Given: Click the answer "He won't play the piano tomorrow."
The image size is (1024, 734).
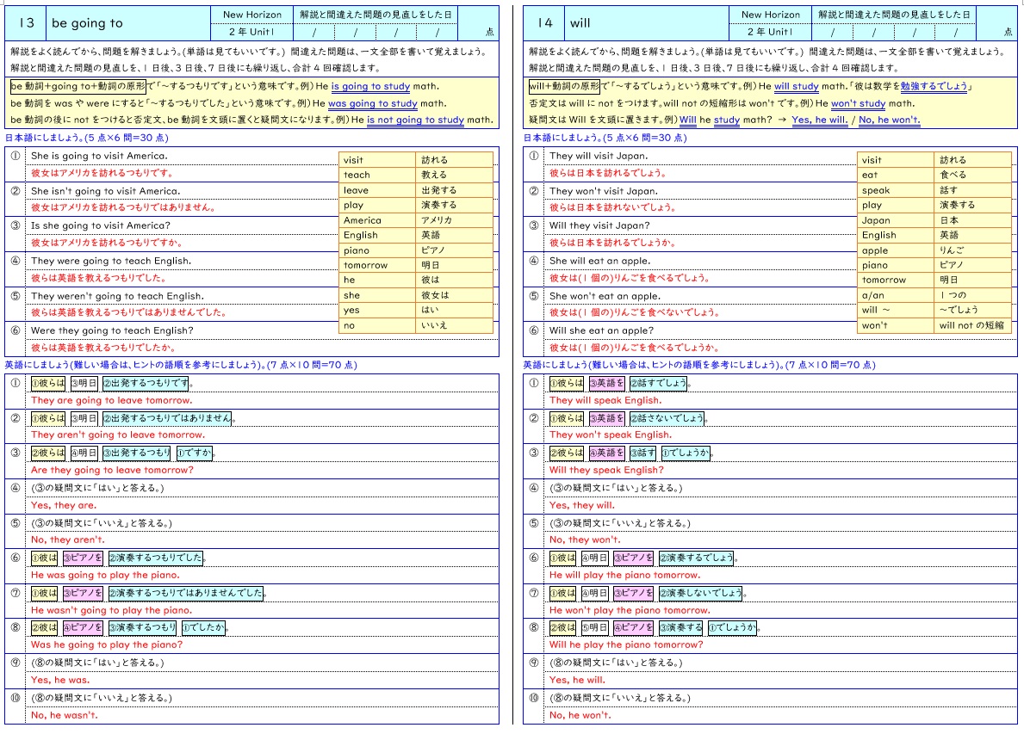Looking at the screenshot, I should pyautogui.click(x=630, y=611).
